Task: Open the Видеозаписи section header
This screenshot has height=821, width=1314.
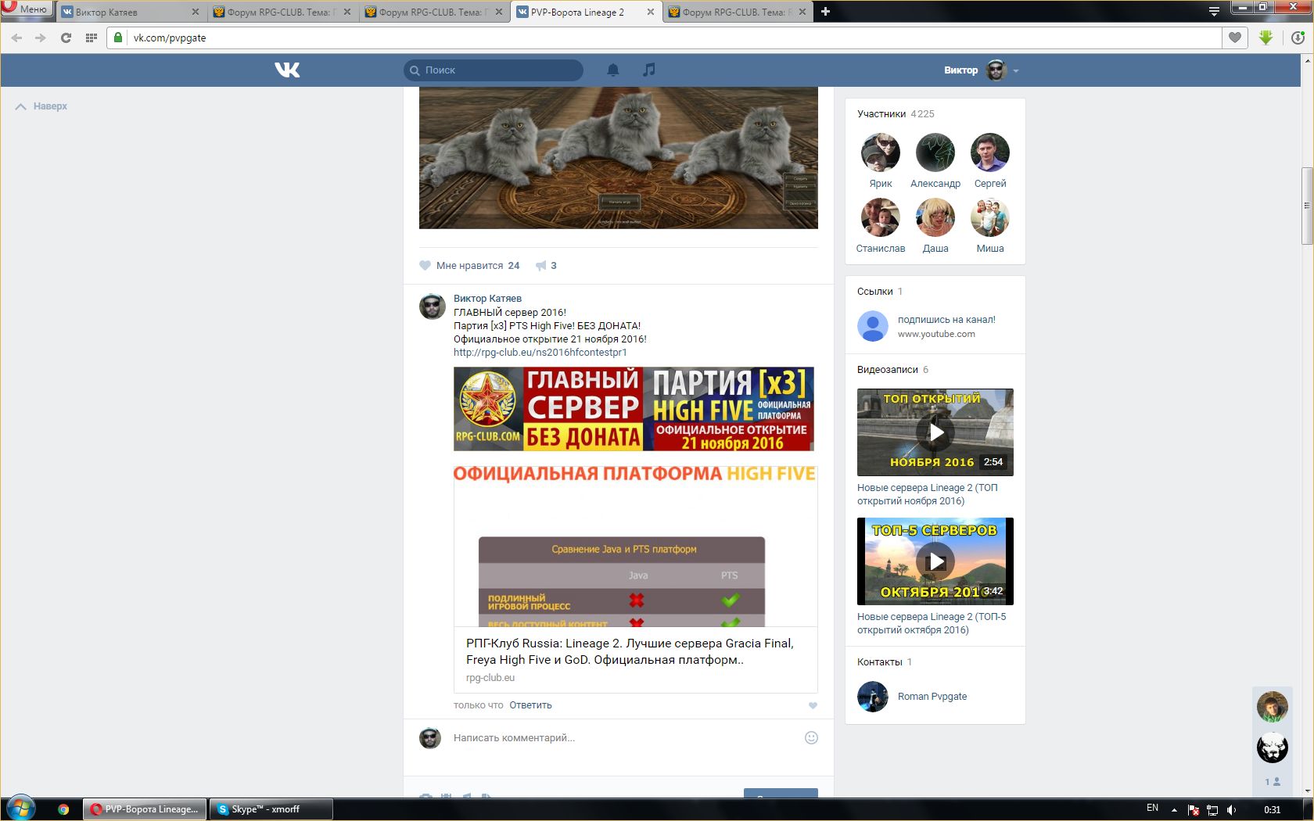Action: (892, 370)
